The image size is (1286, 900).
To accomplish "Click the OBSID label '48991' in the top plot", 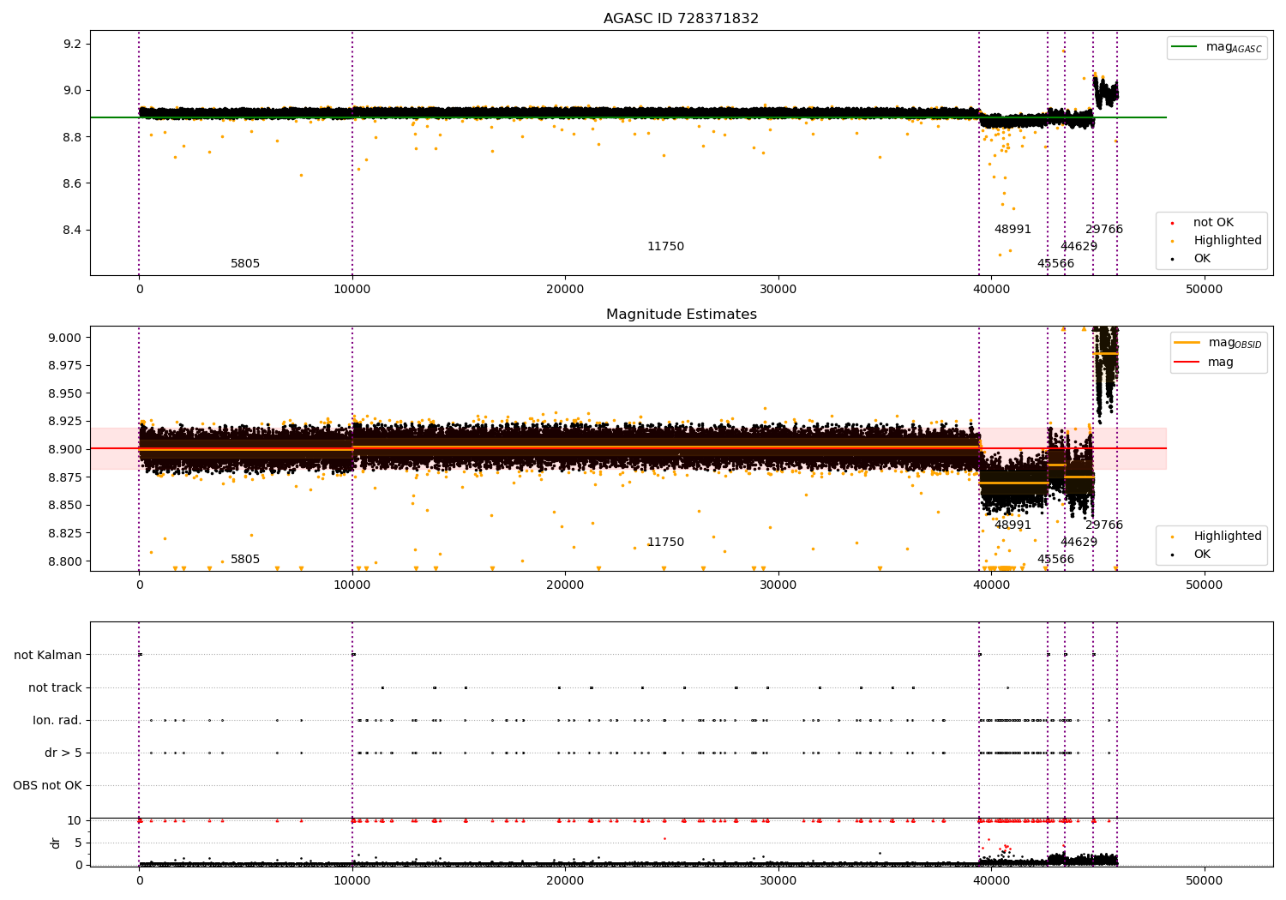I will click(x=1013, y=230).
